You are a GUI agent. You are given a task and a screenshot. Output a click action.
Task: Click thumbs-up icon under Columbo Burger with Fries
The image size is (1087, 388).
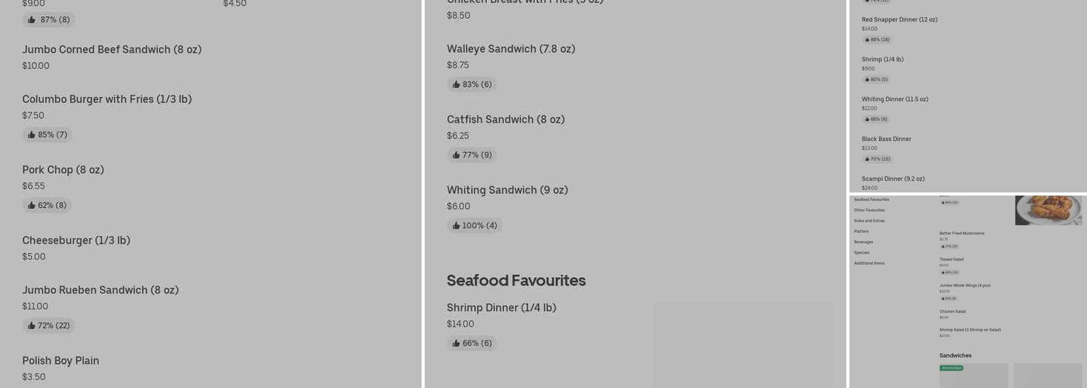32,135
